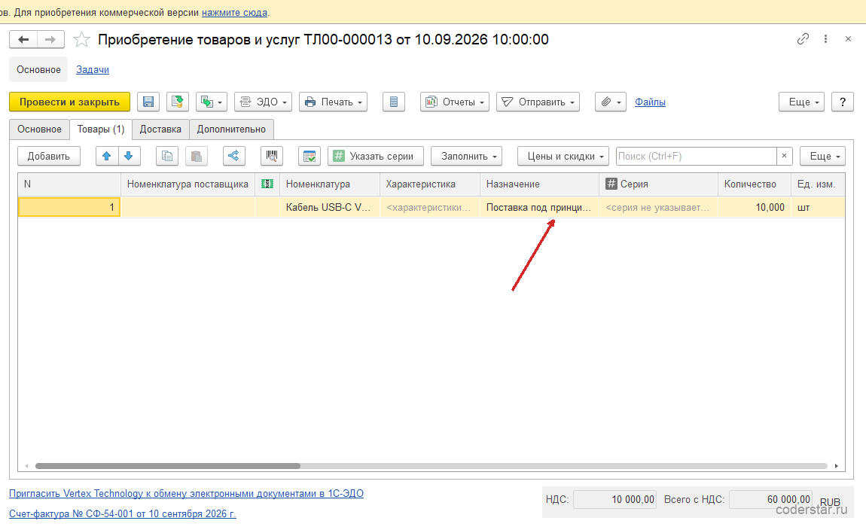Move row up with blue up arrow
This screenshot has height=527, width=866.
click(x=107, y=156)
